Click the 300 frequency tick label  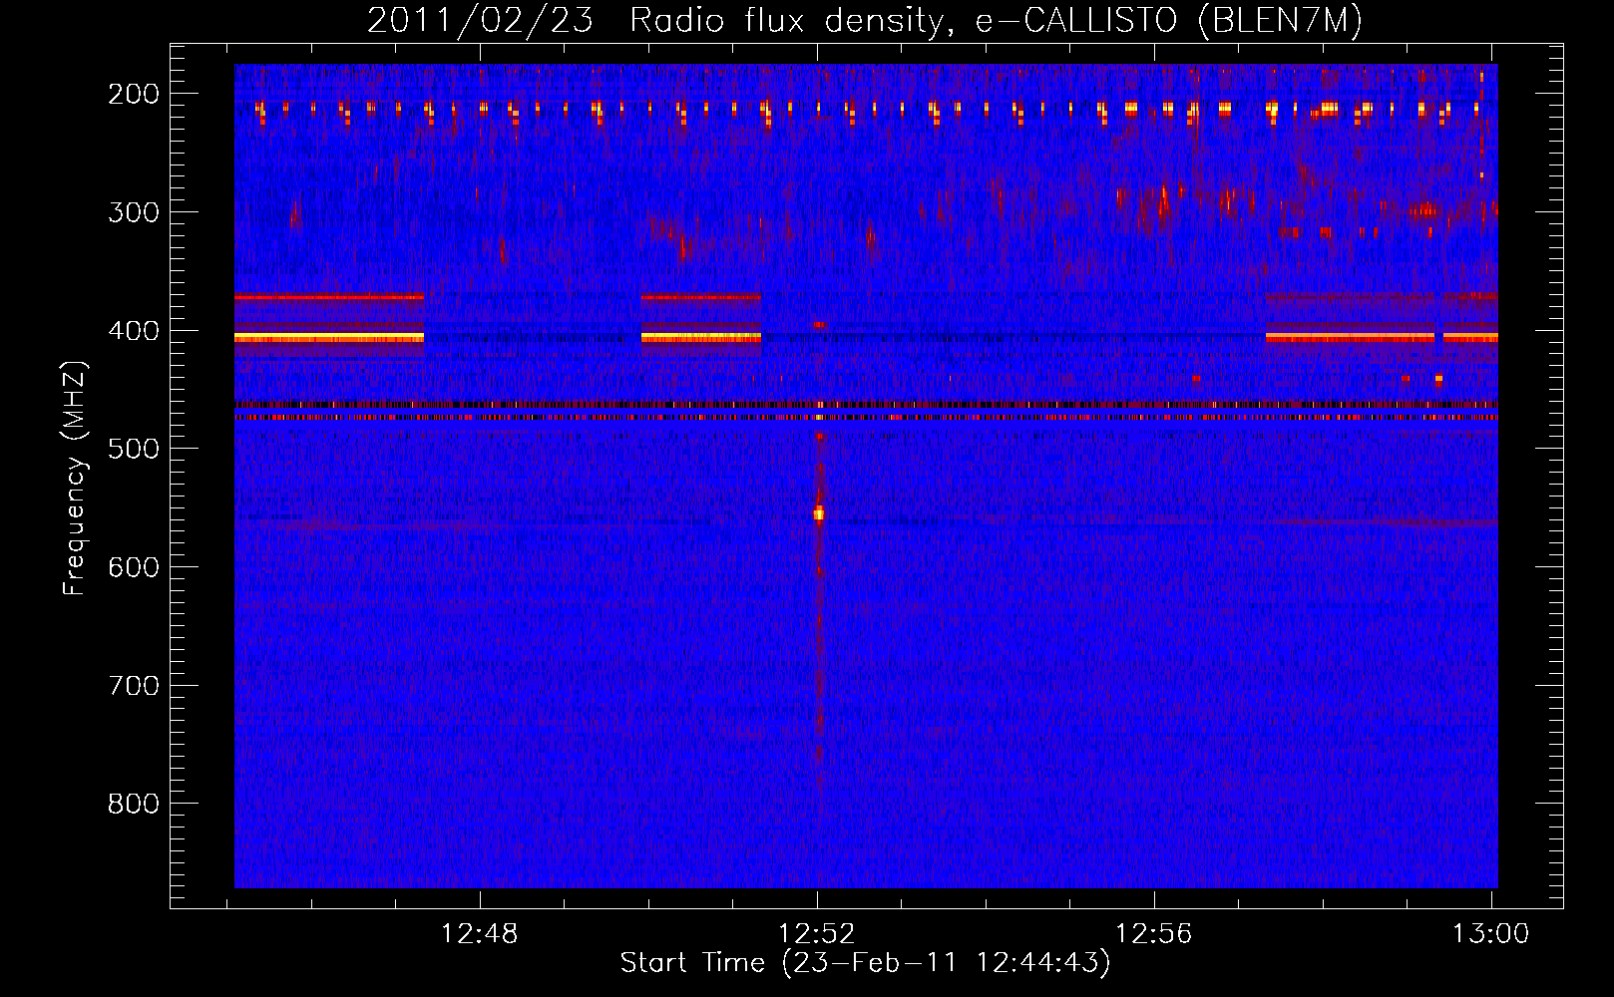pyautogui.click(x=134, y=212)
